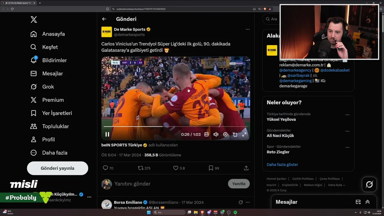The image size is (384, 216).
Task: Open @demarkeagency mention link
Action: click(295, 70)
